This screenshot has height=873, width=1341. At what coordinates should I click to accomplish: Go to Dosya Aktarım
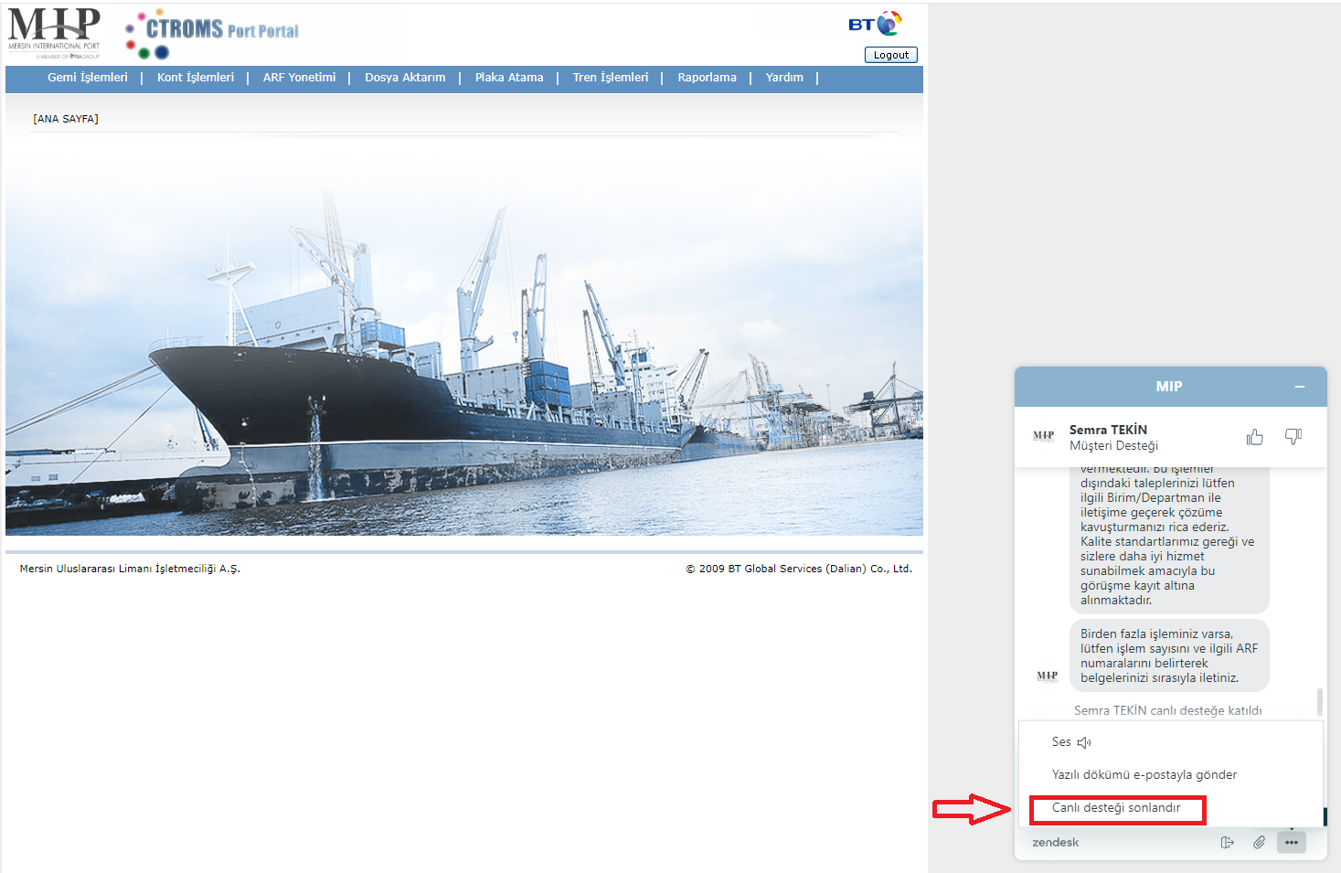coord(405,78)
